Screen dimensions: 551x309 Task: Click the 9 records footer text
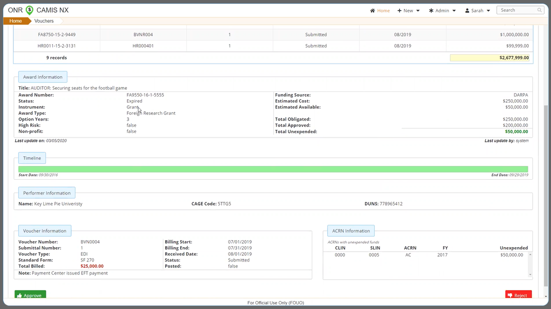point(56,58)
